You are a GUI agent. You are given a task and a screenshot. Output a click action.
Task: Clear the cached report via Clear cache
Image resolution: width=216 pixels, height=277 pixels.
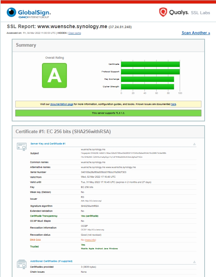click(x=74, y=33)
